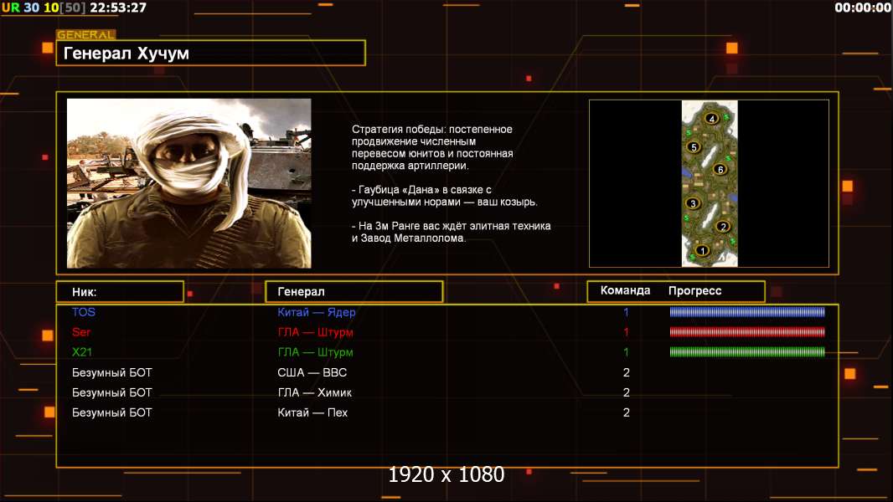Select start position 5 marker on map
Viewport: 893px width, 502px height.
coord(693,147)
